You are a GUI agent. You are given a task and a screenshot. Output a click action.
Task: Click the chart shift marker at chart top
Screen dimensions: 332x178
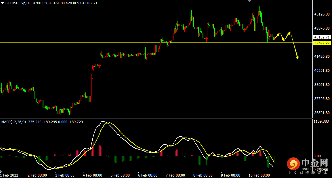250,1
